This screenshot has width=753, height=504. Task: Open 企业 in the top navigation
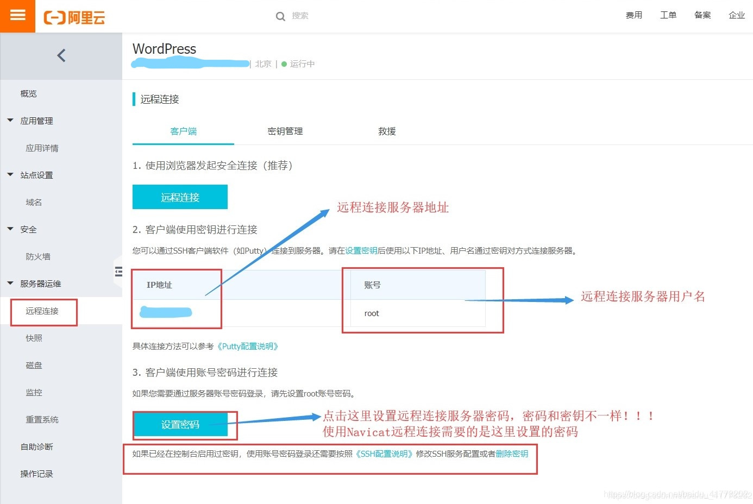737,15
